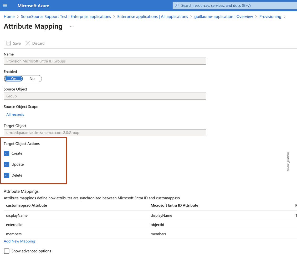
Task: Open the ellipsis next to Attribute Mapping title
Action: pyautogui.click(x=71, y=26)
